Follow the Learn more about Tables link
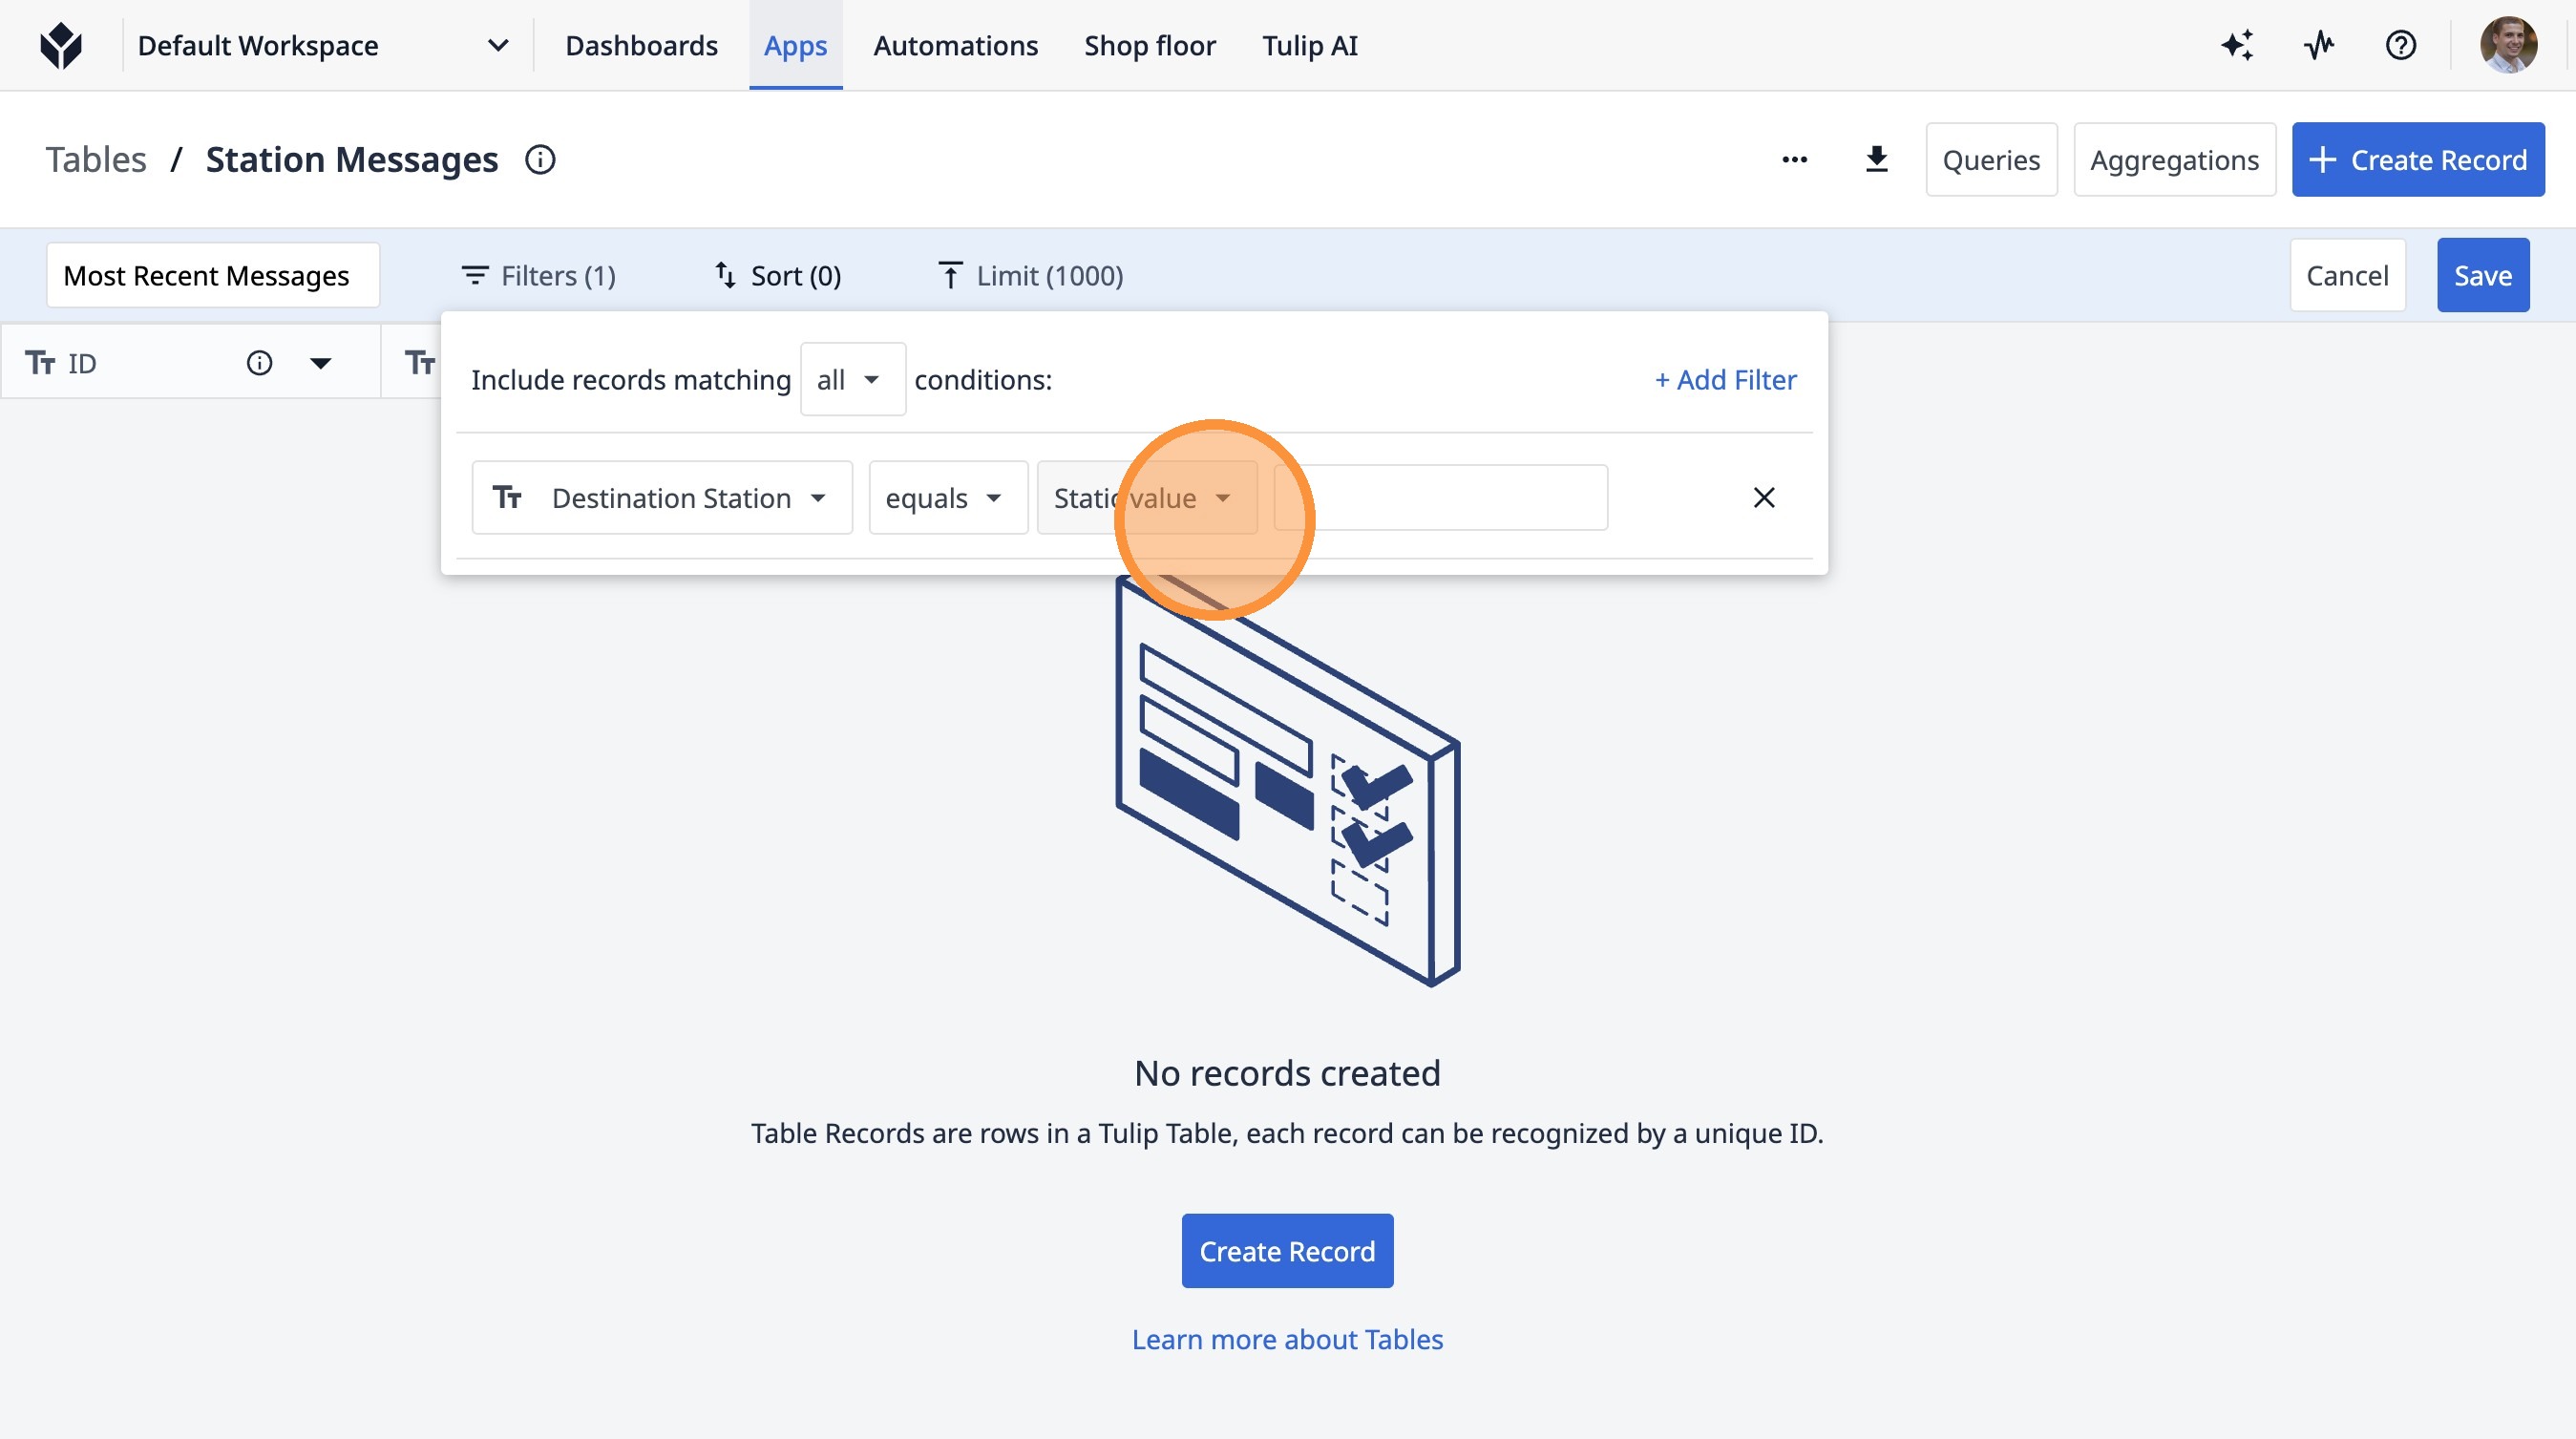 pos(1287,1339)
